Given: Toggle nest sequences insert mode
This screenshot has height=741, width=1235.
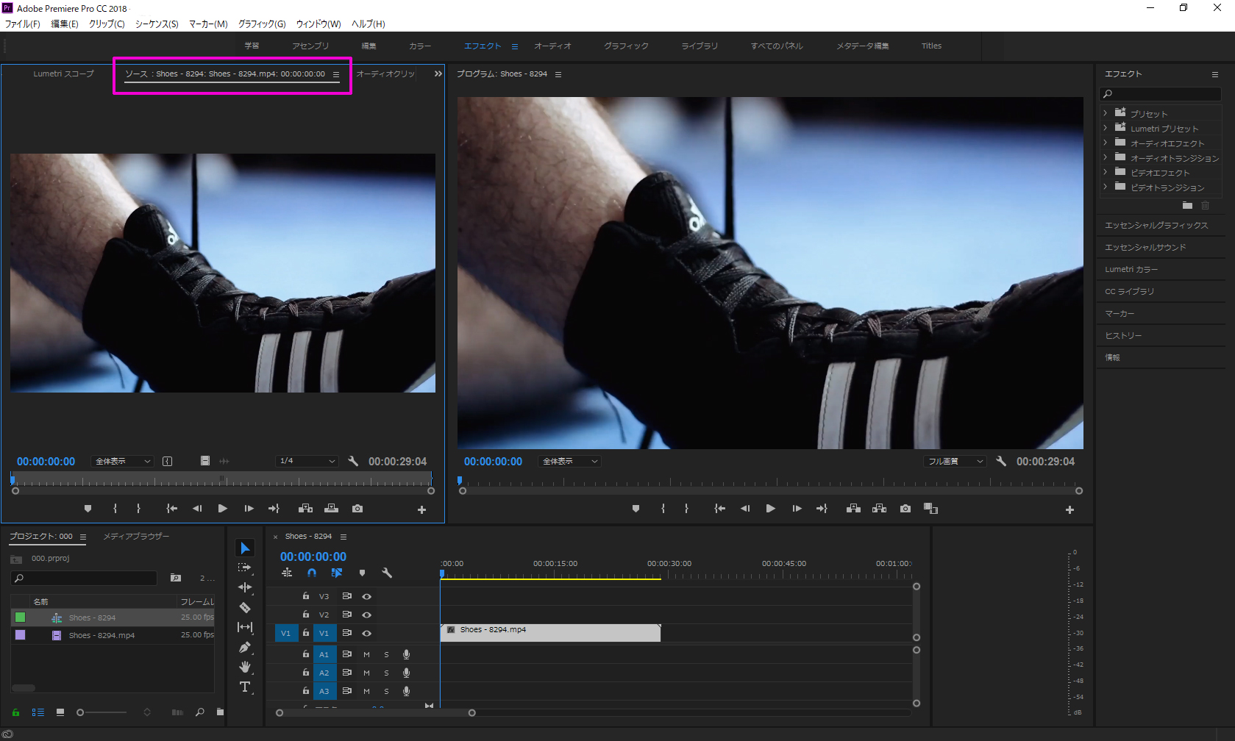Looking at the screenshot, I should (287, 573).
